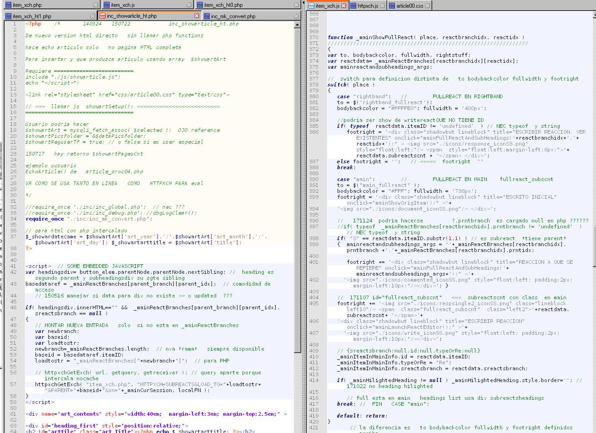The height and width of the screenshot is (433, 596).
Task: Click the 'De nuevo version html directo' comment
Action: (115, 35)
